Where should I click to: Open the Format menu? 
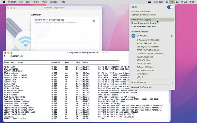pos(36,2)
